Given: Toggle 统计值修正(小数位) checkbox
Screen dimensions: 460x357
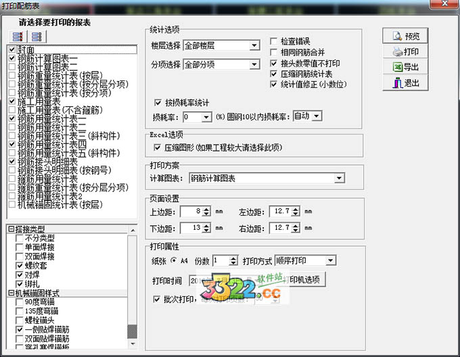Looking at the screenshot, I should [273, 85].
